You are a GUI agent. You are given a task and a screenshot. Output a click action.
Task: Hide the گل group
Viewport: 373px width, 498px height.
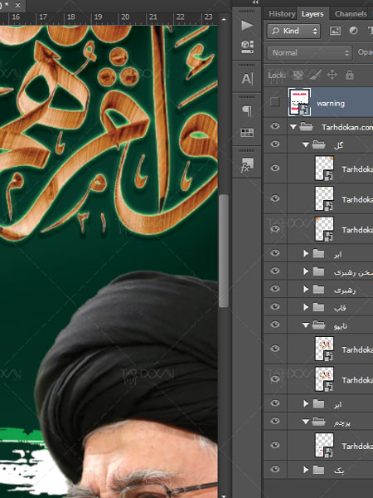tap(274, 144)
